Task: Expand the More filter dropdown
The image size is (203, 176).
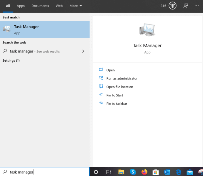Action: point(76,6)
